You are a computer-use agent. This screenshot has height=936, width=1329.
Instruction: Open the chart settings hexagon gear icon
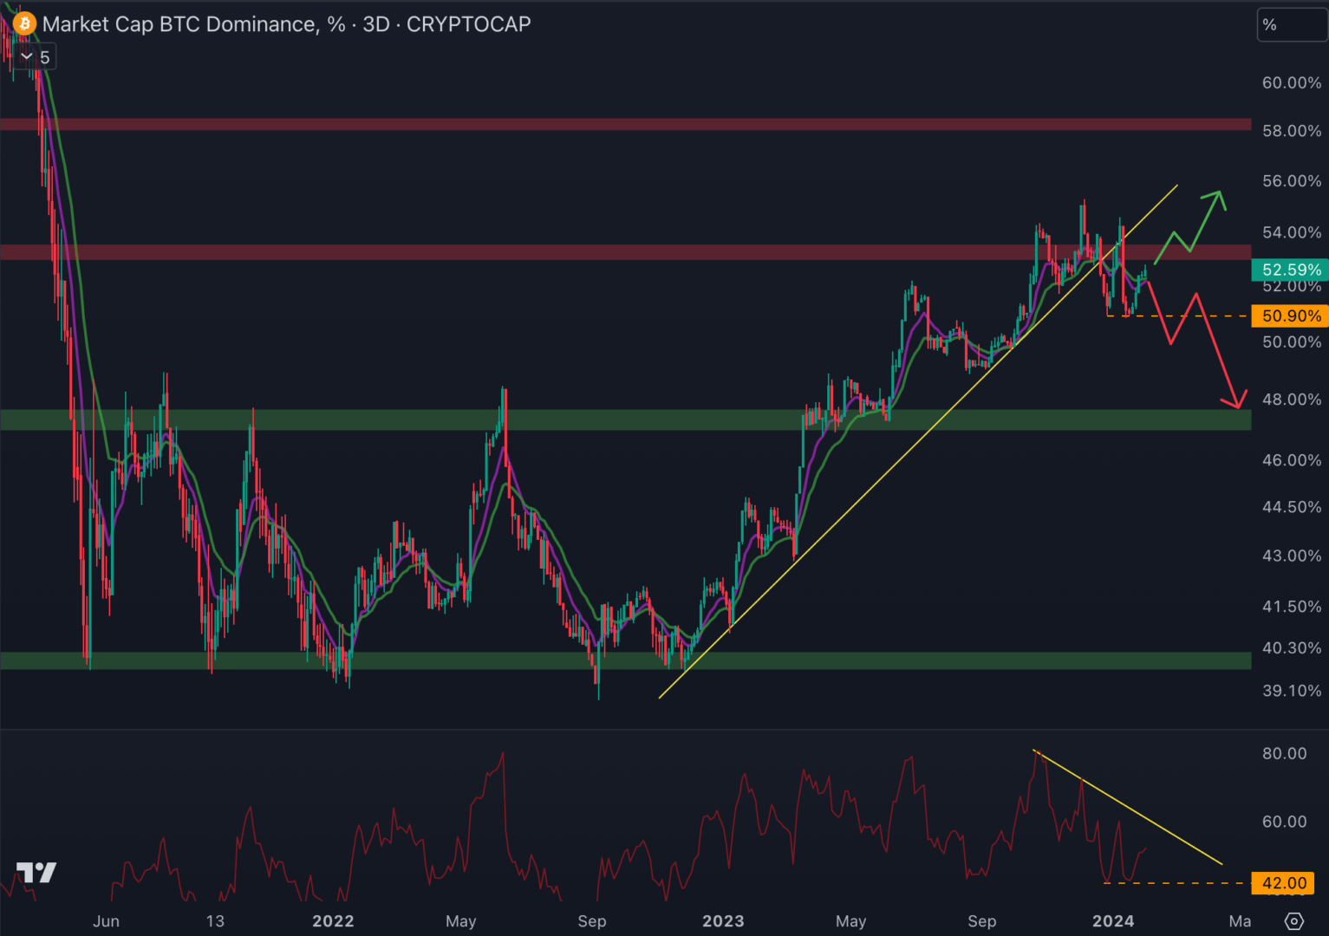(1293, 920)
